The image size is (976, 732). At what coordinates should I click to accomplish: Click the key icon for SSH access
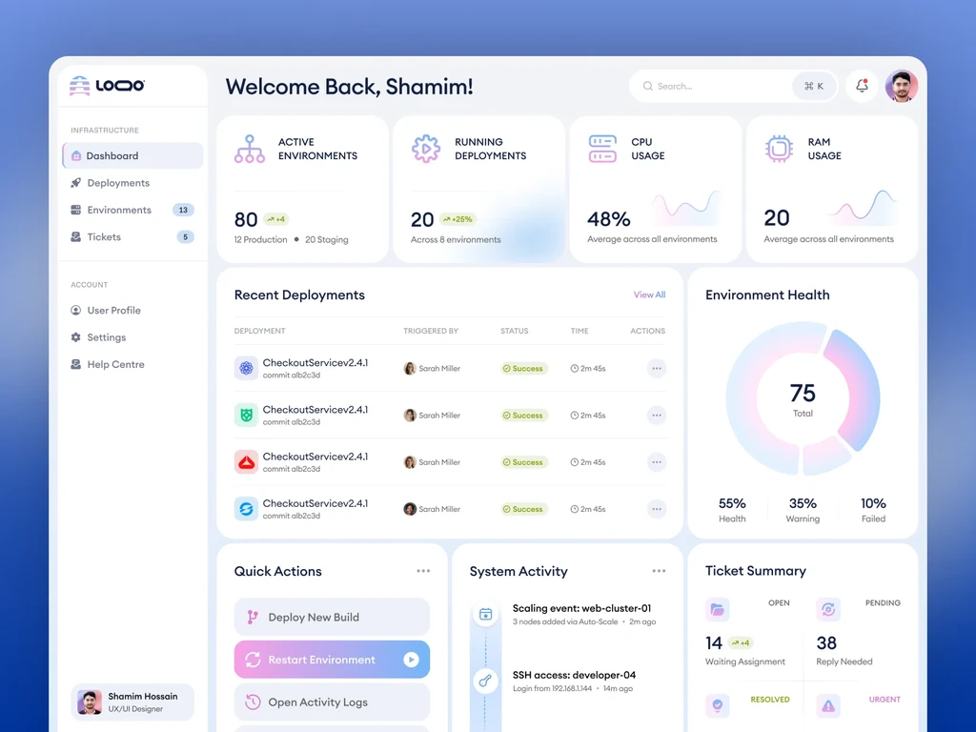[x=485, y=681]
